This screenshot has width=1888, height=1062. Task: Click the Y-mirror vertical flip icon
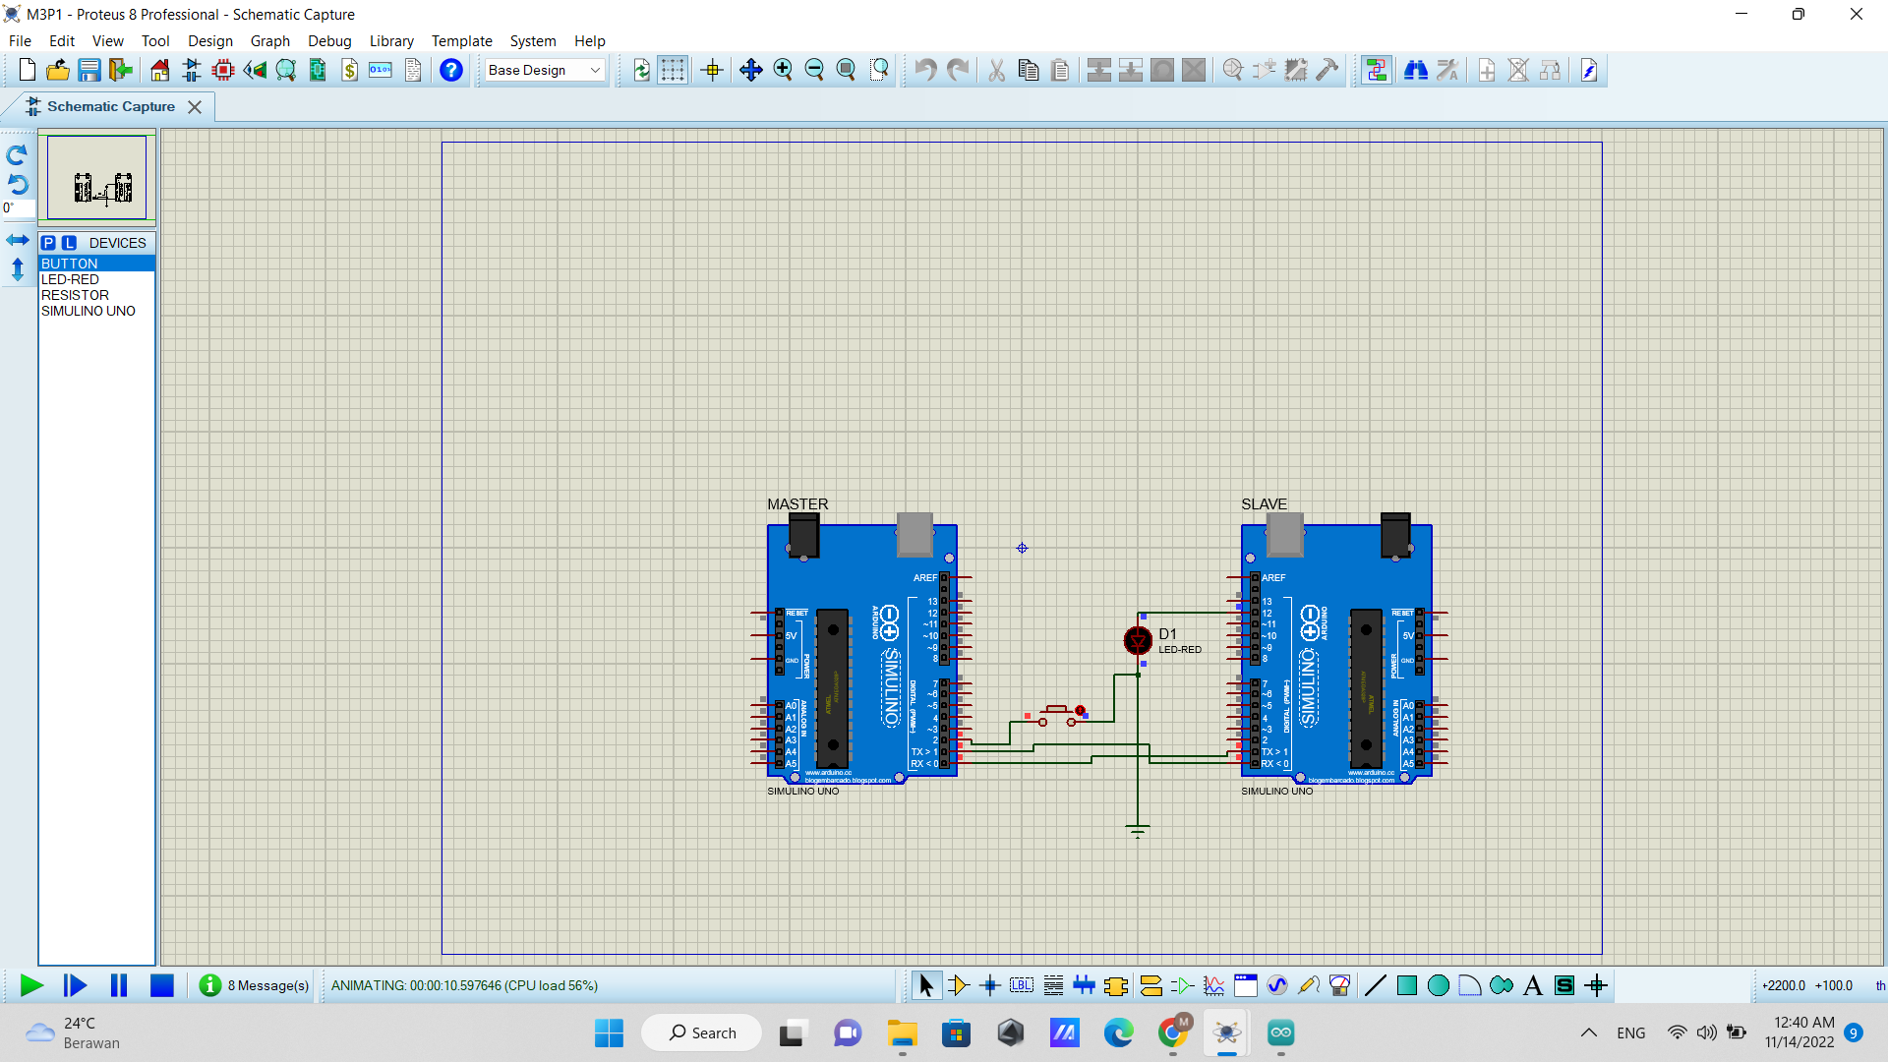(x=18, y=269)
